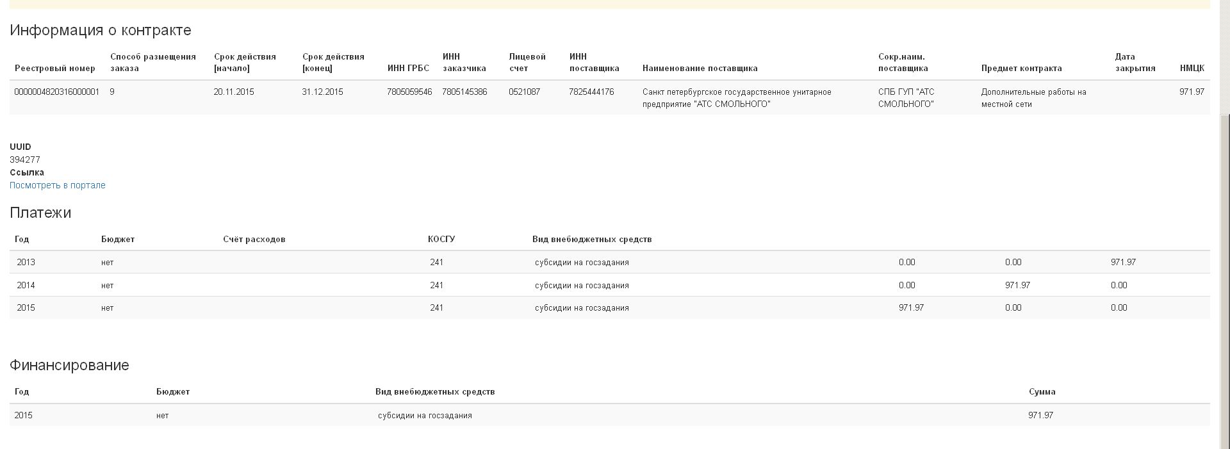1230x449 pixels.
Task: Click the contract start date 20.11.2015
Action: point(234,92)
